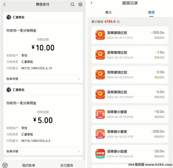Tap 简单赚小管家 icon for -10.0元 record
Image resolution: width=173 pixels, height=168 pixels.
[100, 114]
